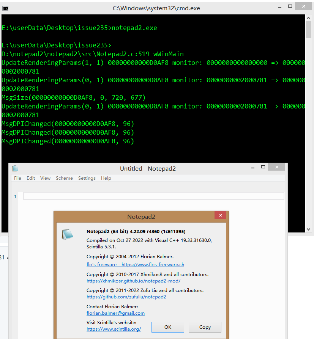Click the version text 4.22.09 r4360
This screenshot has height=339, width=314.
(x=145, y=232)
